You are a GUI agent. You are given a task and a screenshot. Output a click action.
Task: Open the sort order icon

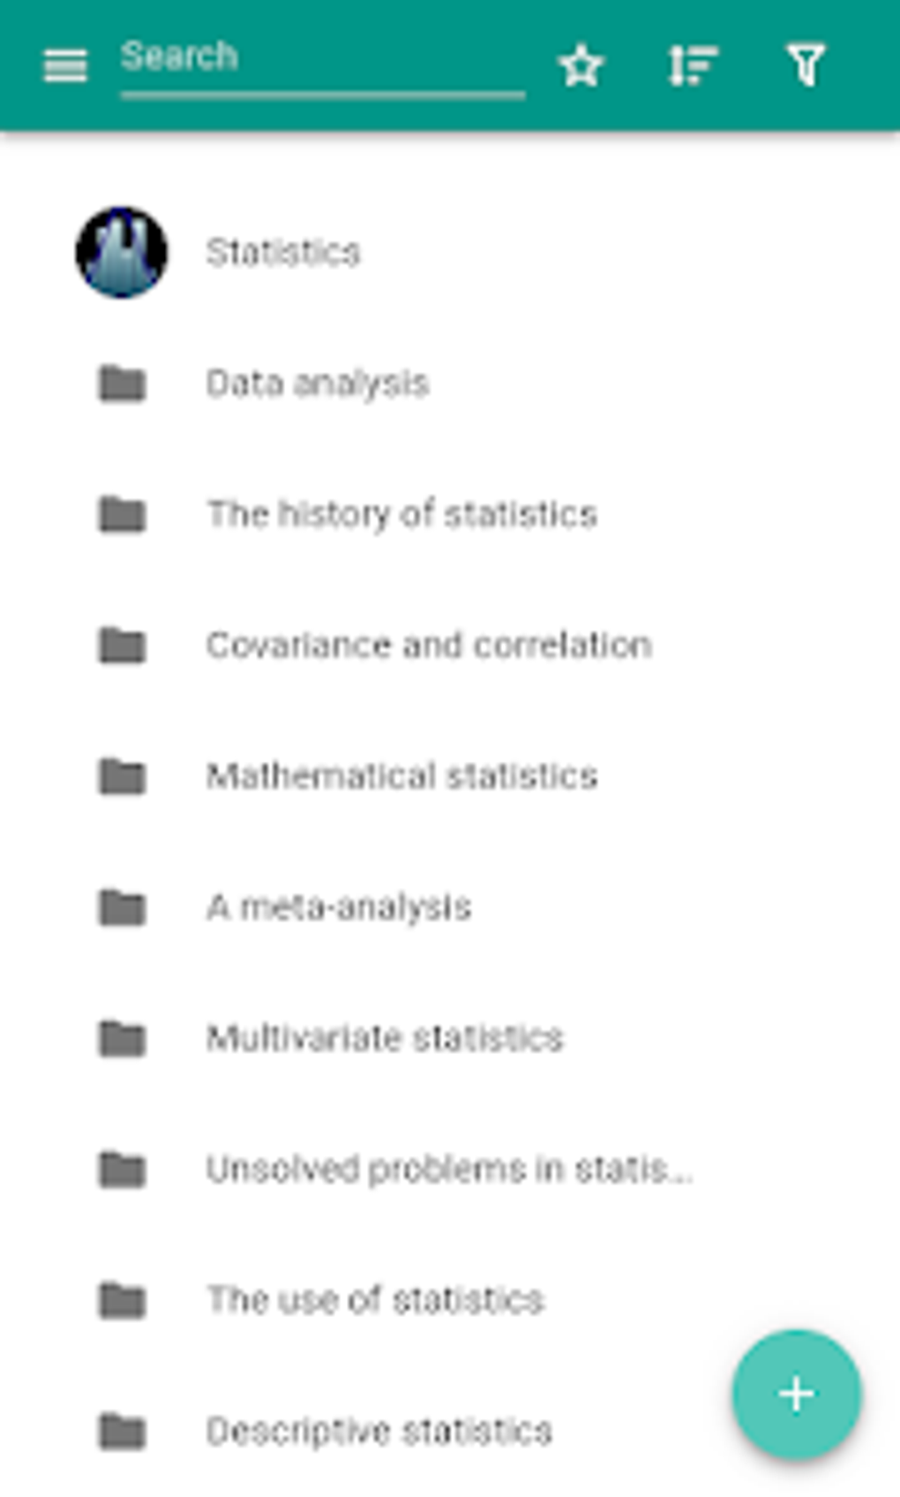click(x=691, y=65)
